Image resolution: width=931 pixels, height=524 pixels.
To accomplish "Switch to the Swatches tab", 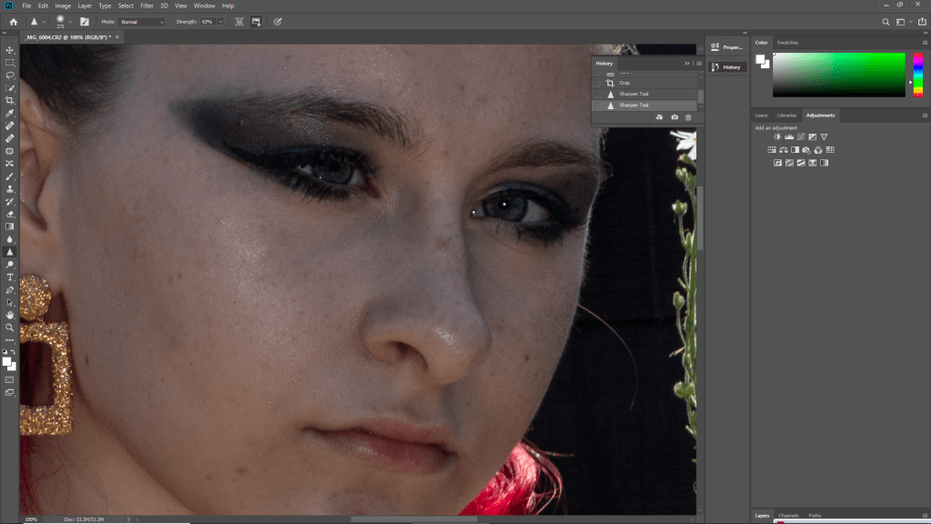I will click(x=787, y=42).
